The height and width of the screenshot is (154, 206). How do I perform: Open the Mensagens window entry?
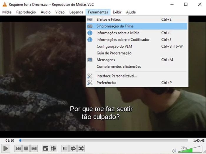(x=137, y=60)
